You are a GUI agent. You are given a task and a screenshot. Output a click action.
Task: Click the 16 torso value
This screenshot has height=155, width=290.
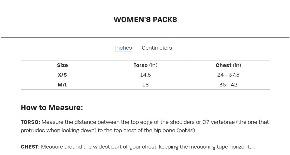tap(145, 85)
